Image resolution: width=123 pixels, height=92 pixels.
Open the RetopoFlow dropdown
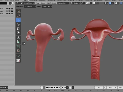click(x=63, y=3)
